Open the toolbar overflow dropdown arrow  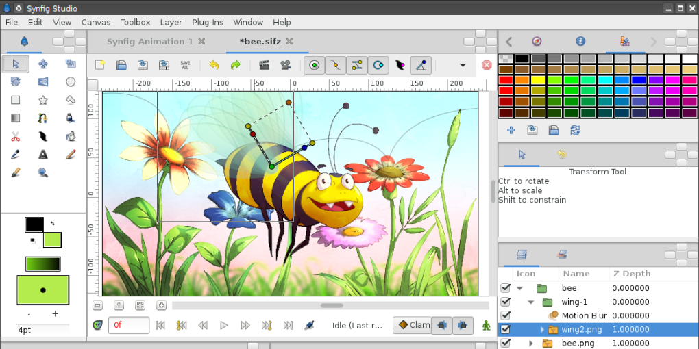(463, 66)
